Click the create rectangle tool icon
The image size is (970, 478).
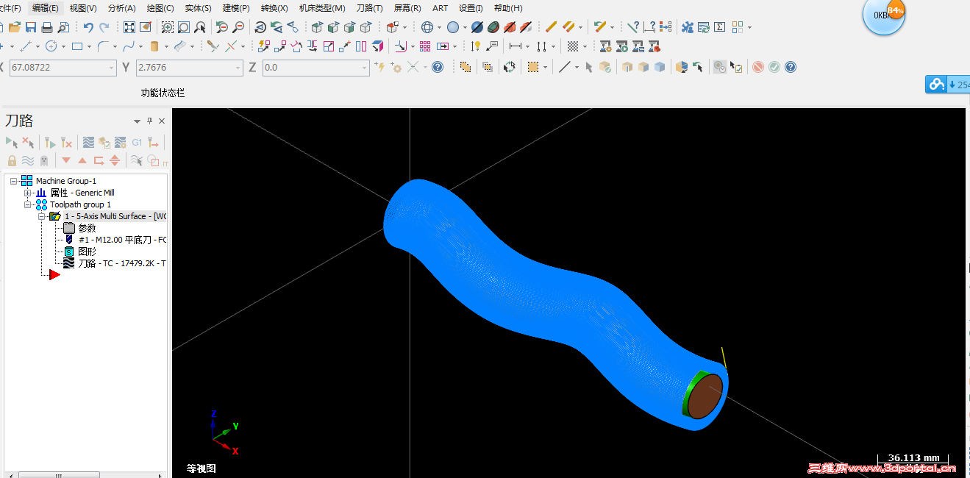click(76, 46)
